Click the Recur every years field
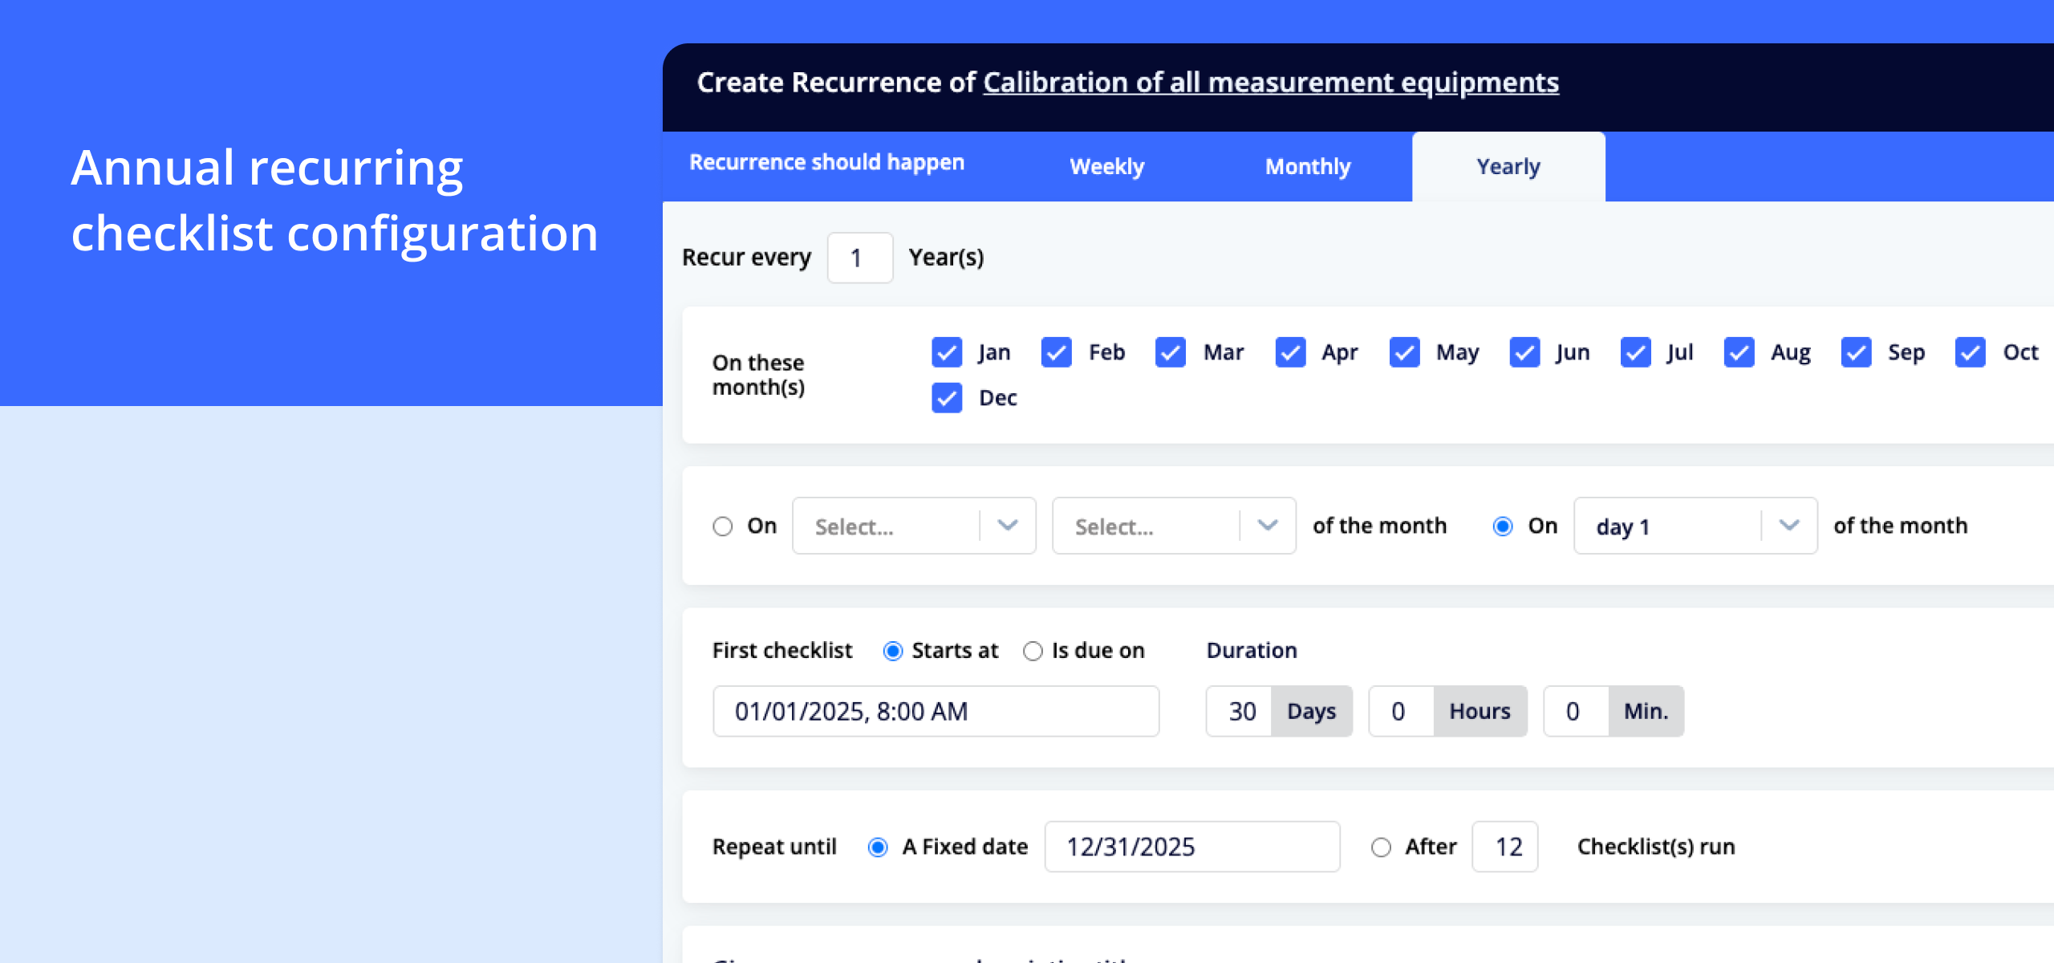 point(859,258)
